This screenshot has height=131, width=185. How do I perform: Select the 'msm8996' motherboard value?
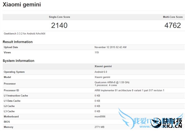100,117
